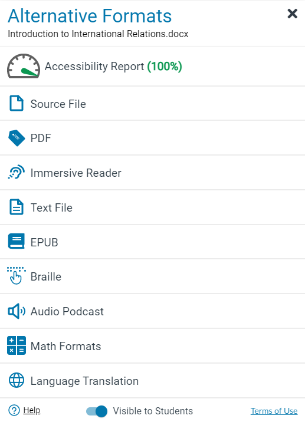Click the Text File page icon
The width and height of the screenshot is (305, 422).
coord(17,207)
